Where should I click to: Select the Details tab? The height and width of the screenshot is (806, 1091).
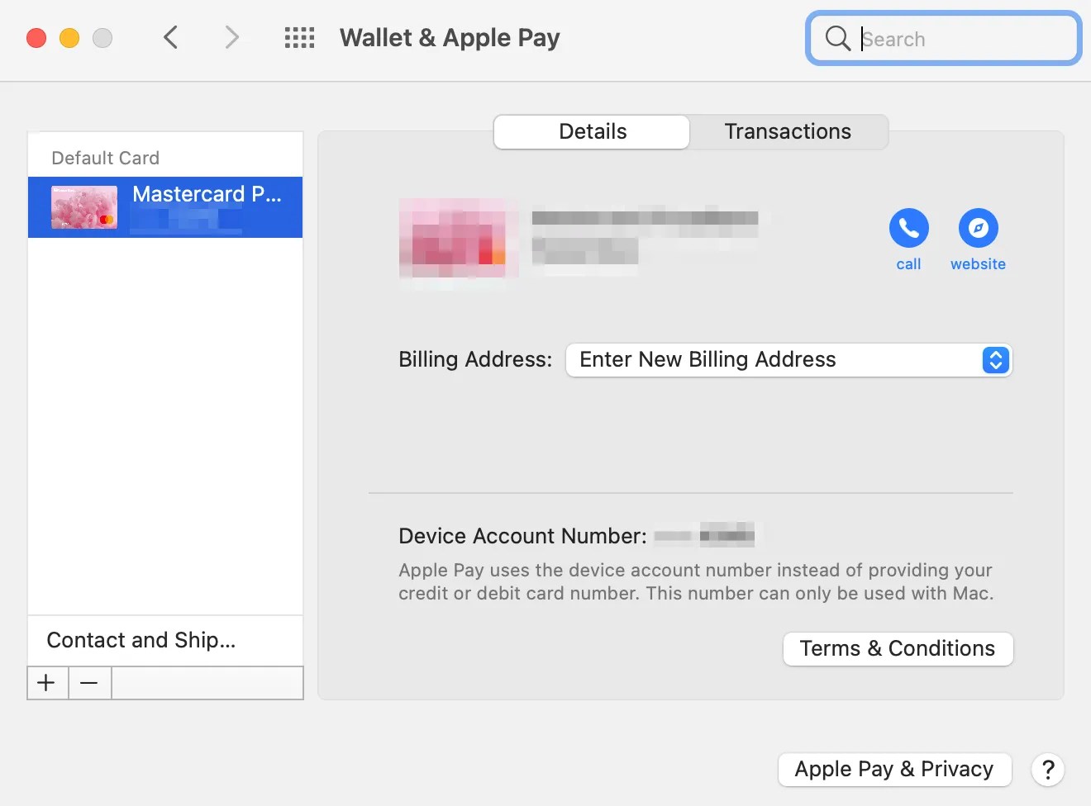pyautogui.click(x=592, y=131)
